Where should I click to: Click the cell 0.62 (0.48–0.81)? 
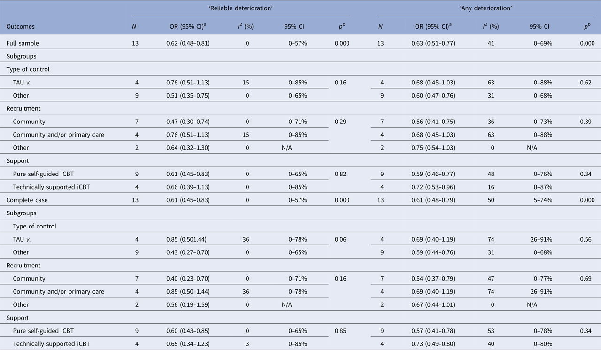pyautogui.click(x=188, y=43)
